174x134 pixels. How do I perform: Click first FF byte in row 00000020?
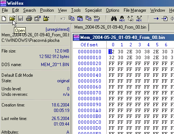tap(111, 64)
